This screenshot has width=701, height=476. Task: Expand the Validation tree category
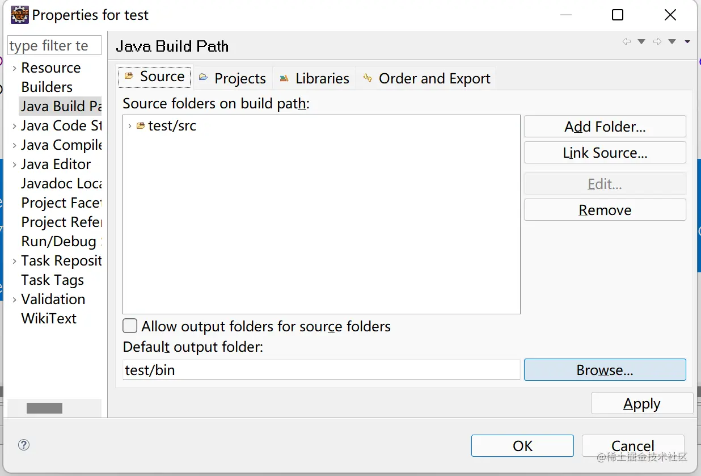tap(14, 300)
